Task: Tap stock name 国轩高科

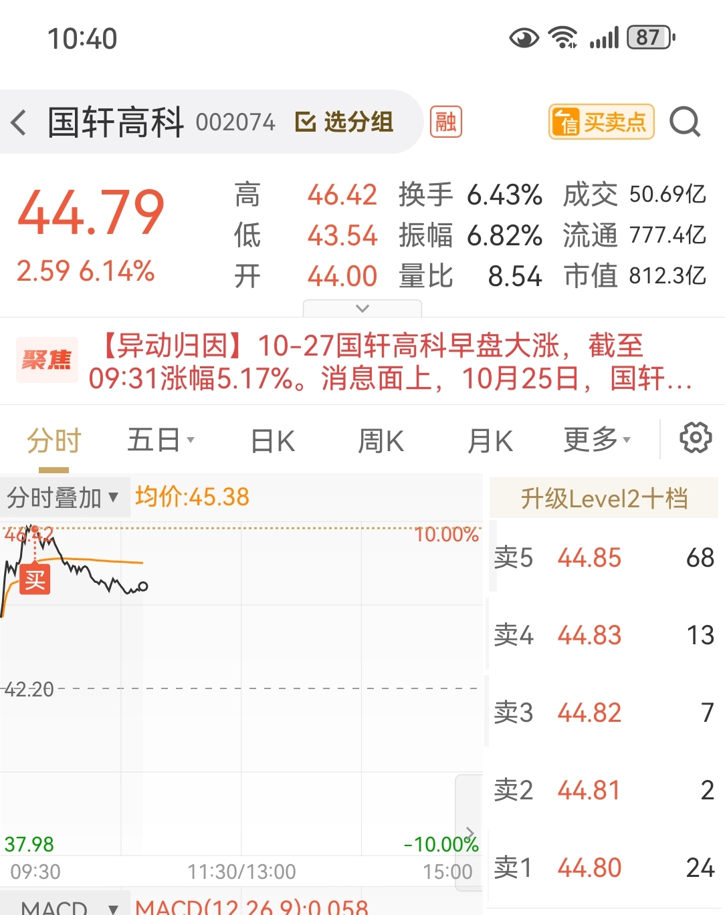Action: 116,123
